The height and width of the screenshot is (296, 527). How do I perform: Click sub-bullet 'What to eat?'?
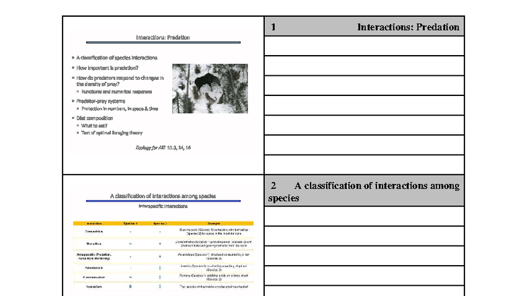click(x=94, y=126)
